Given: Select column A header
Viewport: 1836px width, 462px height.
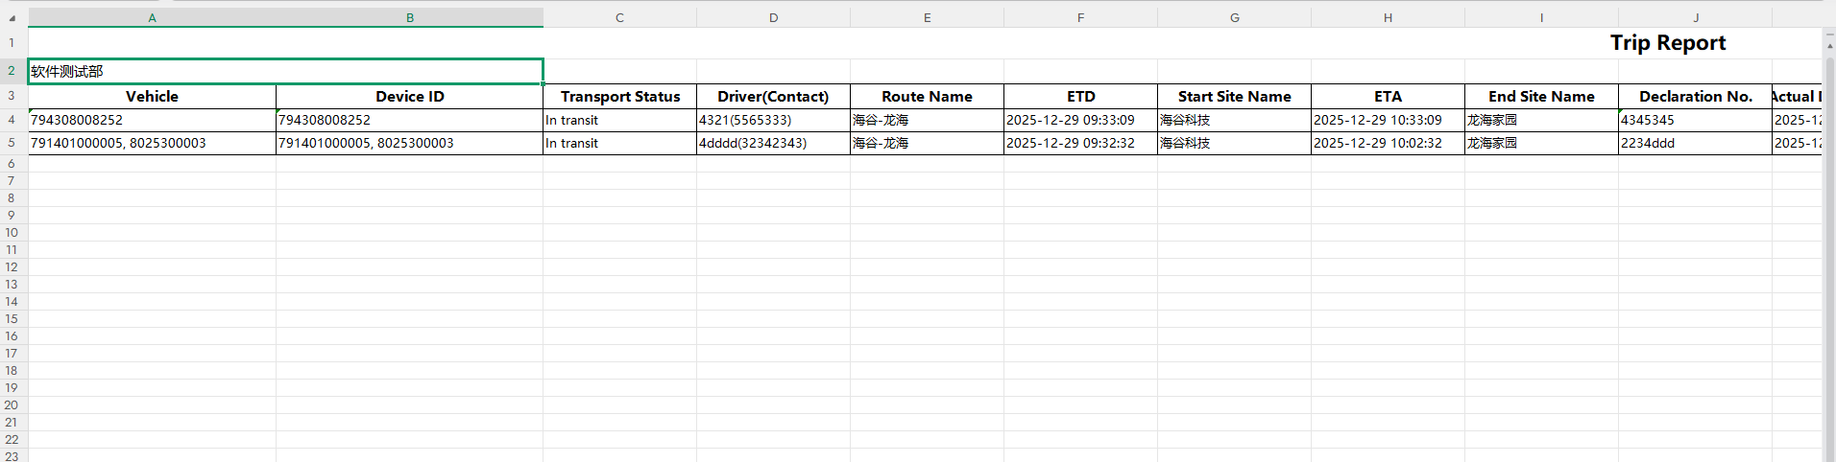Looking at the screenshot, I should click(152, 18).
